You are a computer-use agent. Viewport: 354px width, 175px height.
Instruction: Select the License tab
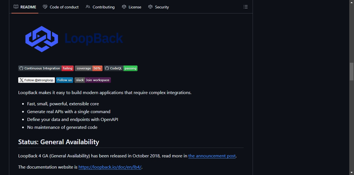pos(132,7)
